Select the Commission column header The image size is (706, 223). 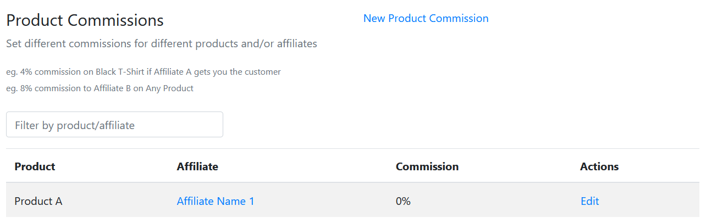(x=427, y=166)
